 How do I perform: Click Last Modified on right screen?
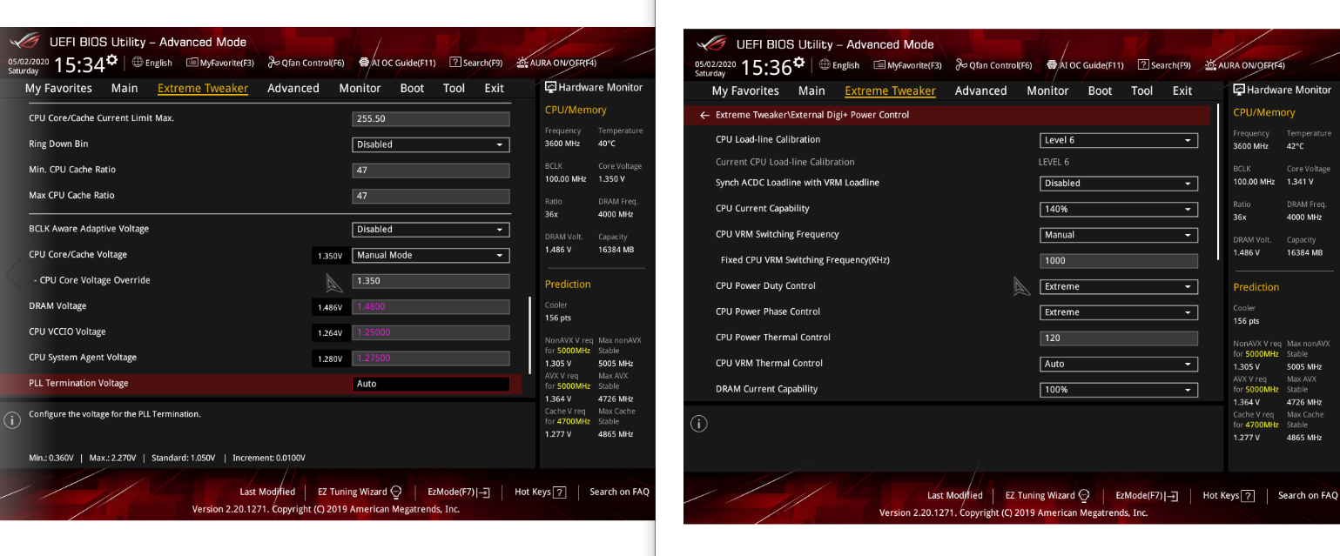[955, 495]
